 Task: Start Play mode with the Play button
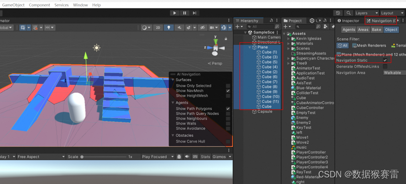(x=175, y=13)
